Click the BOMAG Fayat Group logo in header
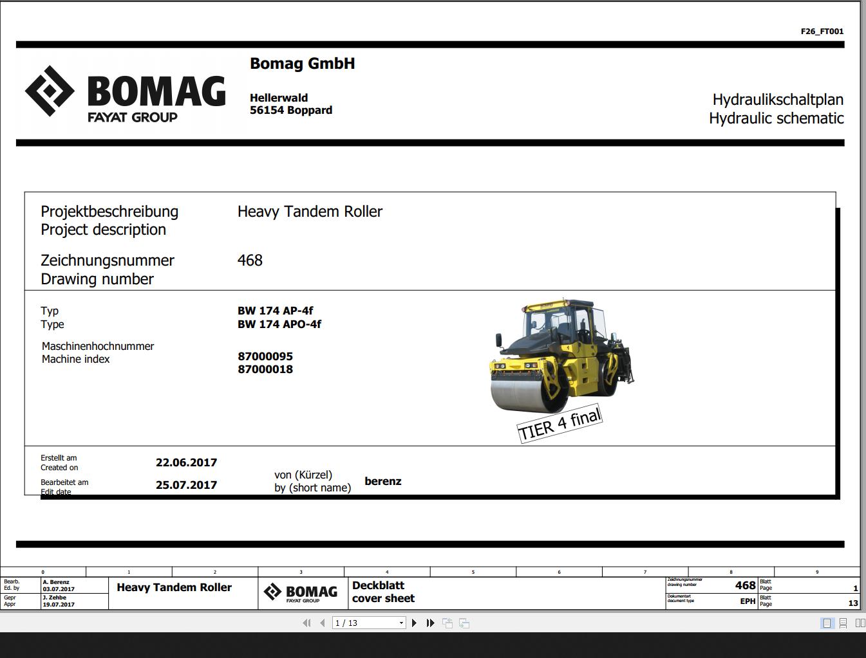This screenshot has height=658, width=866. (x=126, y=94)
